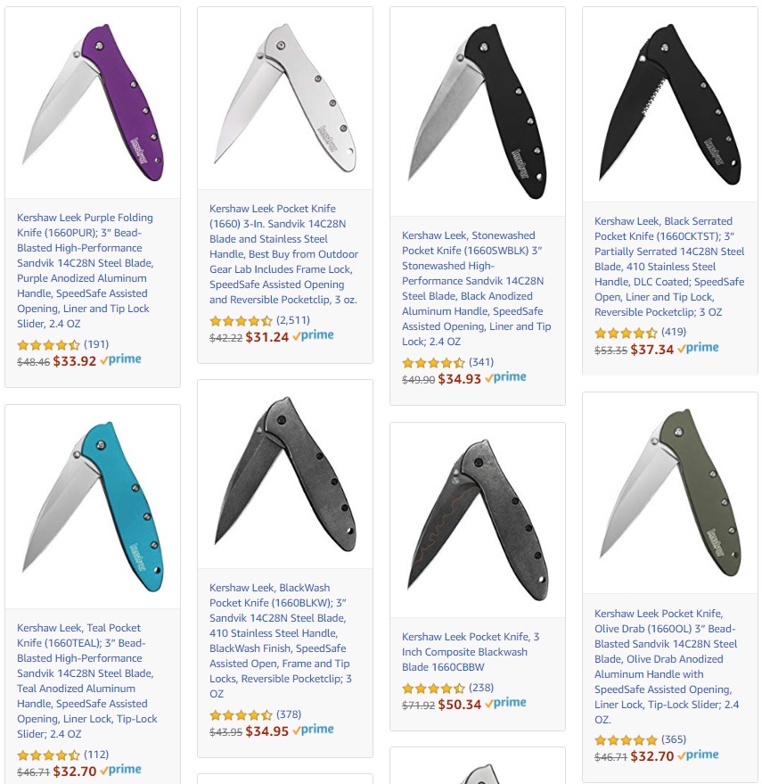Click the Prime badge next to $50.34
Viewport: 762px width, 784px height.
(x=505, y=703)
